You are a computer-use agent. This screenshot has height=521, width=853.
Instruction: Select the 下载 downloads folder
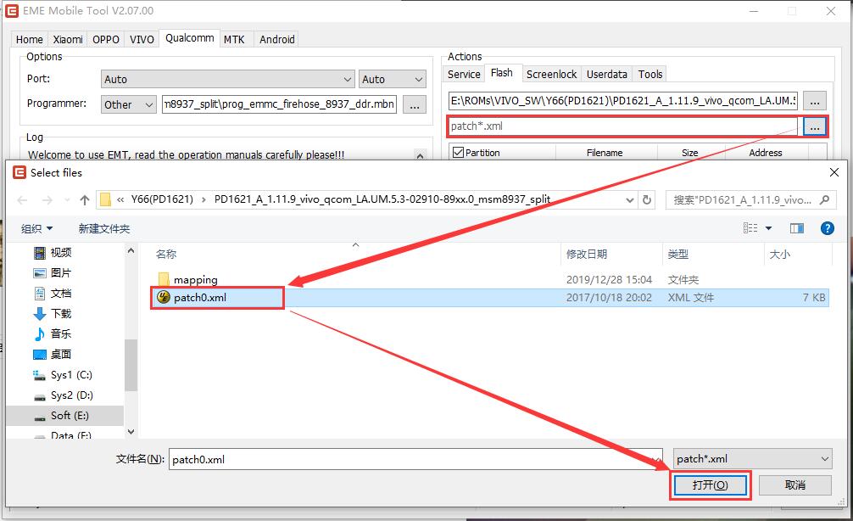[x=53, y=314]
